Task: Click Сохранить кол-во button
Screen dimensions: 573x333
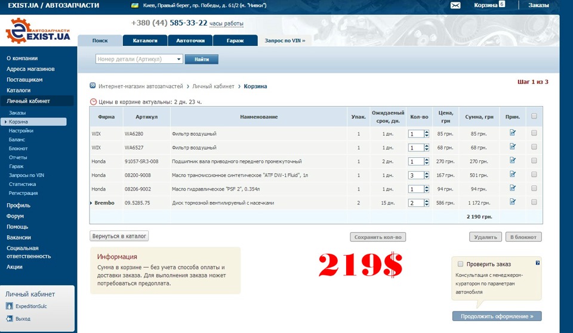Action: (x=378, y=237)
